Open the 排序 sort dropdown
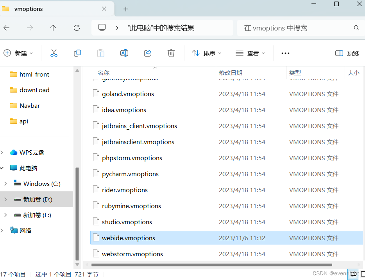 pyautogui.click(x=206, y=53)
